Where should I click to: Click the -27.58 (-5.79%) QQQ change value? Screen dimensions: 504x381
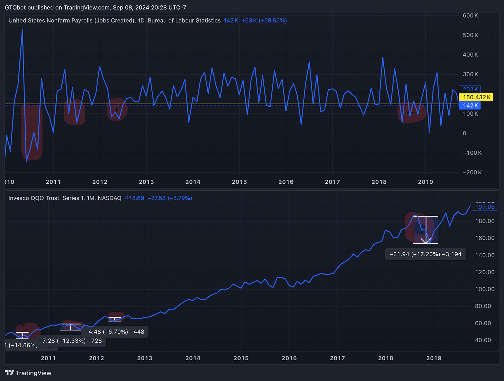click(170, 198)
